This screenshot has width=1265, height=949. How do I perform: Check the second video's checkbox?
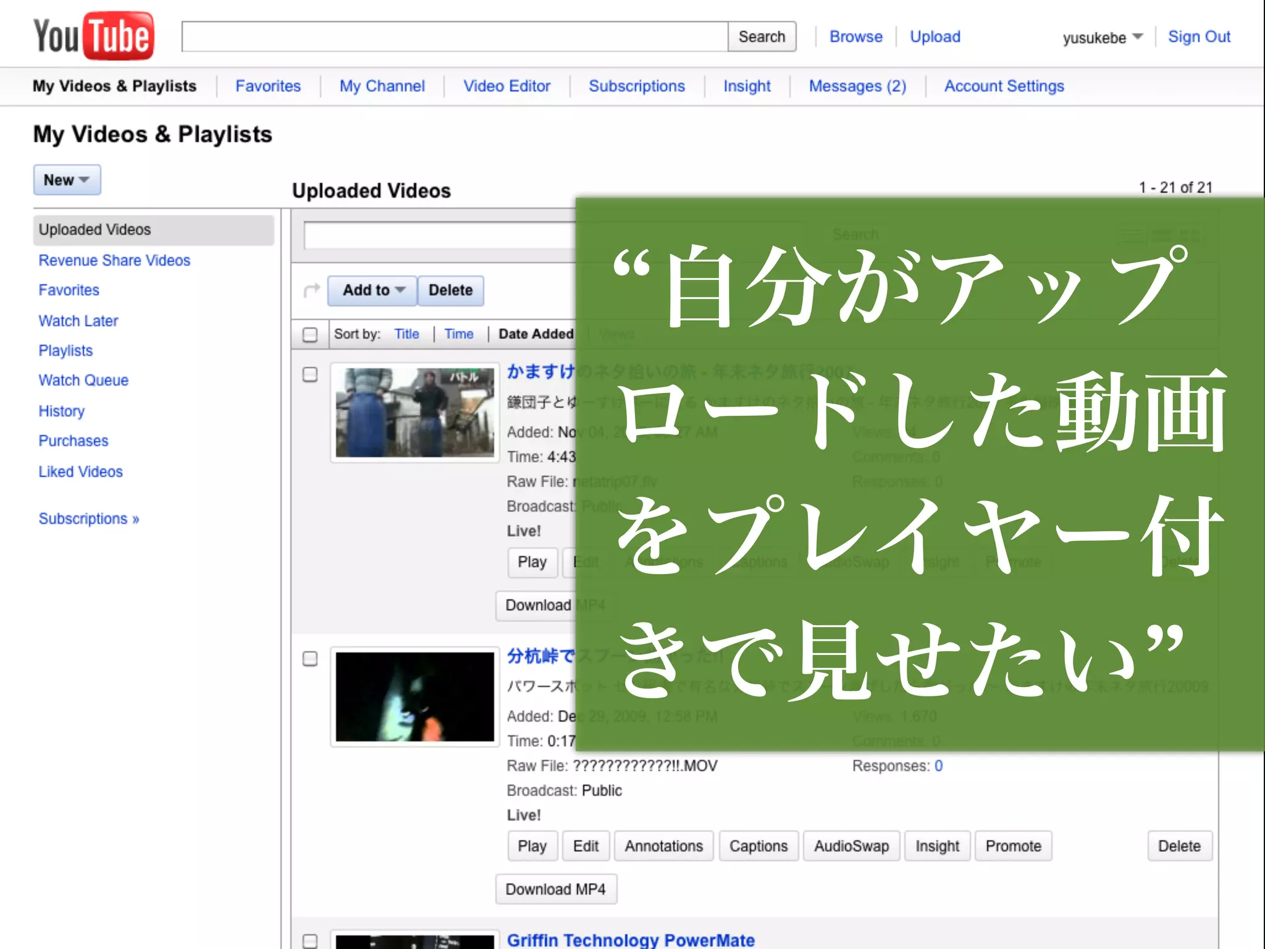pyautogui.click(x=310, y=659)
